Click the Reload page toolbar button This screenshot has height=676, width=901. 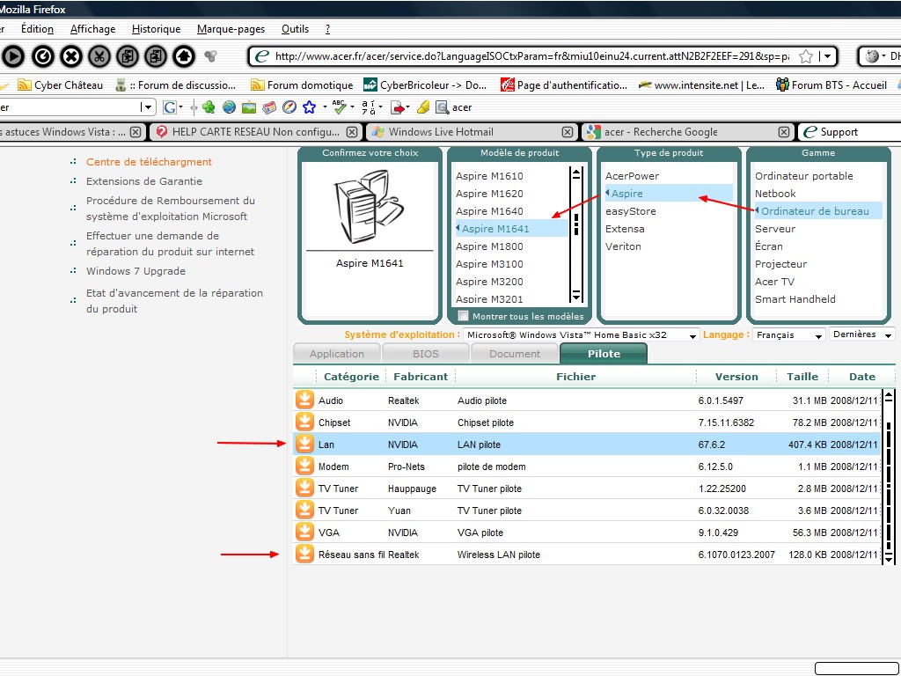(42, 56)
